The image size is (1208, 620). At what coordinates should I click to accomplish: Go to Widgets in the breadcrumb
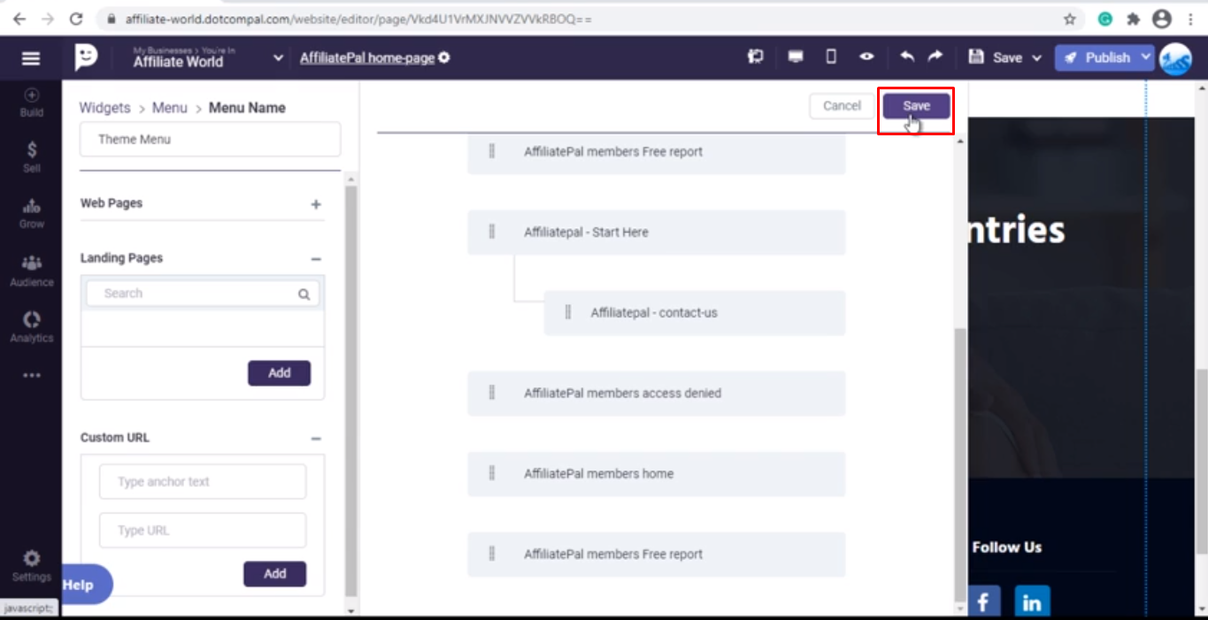tap(104, 108)
